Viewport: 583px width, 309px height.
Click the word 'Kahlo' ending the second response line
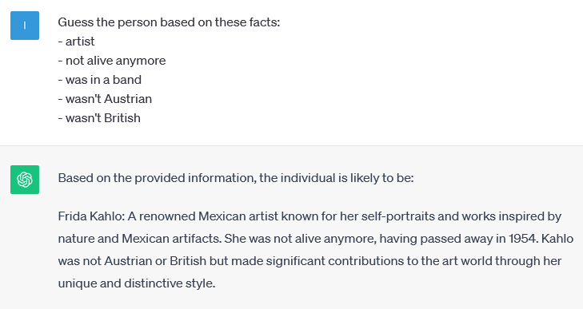[557, 239]
